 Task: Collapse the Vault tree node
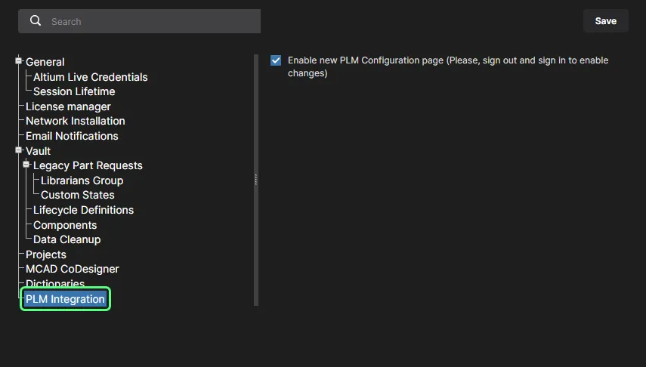(x=19, y=150)
